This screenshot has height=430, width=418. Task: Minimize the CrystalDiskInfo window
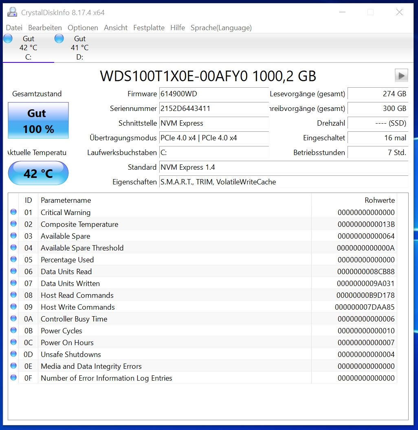tap(342, 12)
